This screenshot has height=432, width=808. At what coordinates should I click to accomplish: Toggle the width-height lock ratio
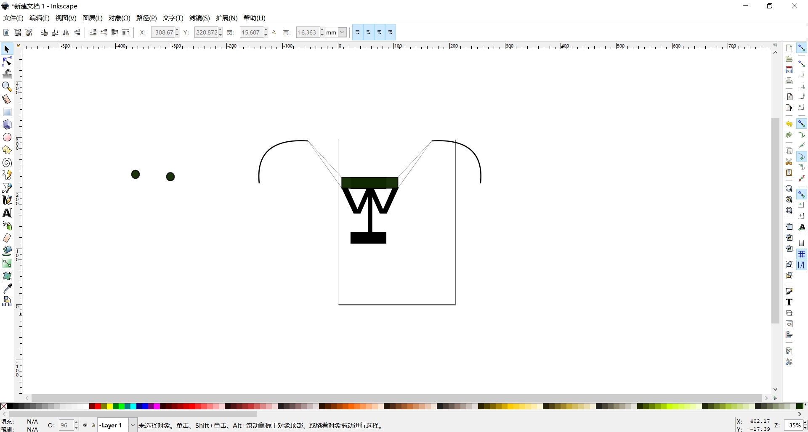click(274, 32)
